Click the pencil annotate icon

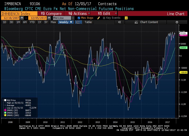point(99,18)
